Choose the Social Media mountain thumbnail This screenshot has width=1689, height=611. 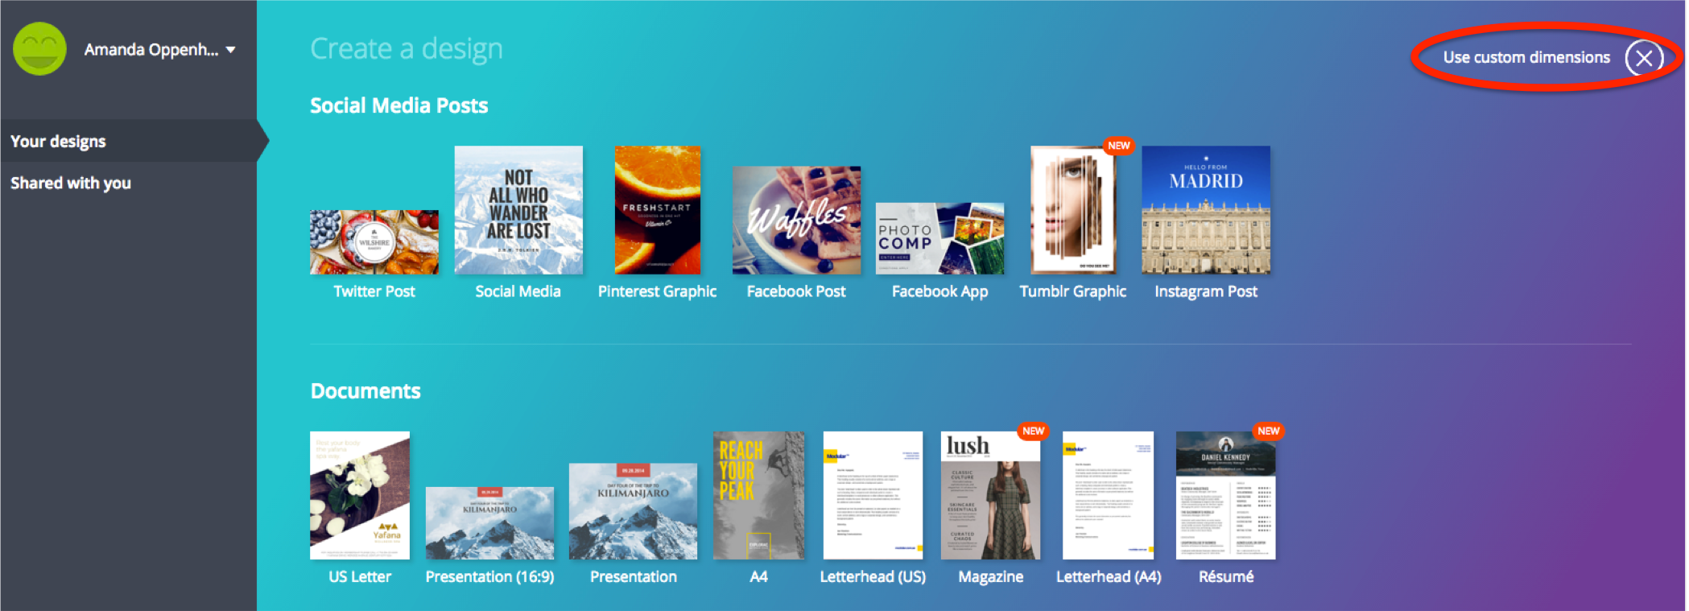[x=518, y=210]
